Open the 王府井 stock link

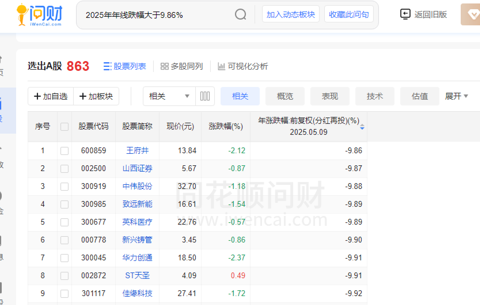pyautogui.click(x=138, y=150)
